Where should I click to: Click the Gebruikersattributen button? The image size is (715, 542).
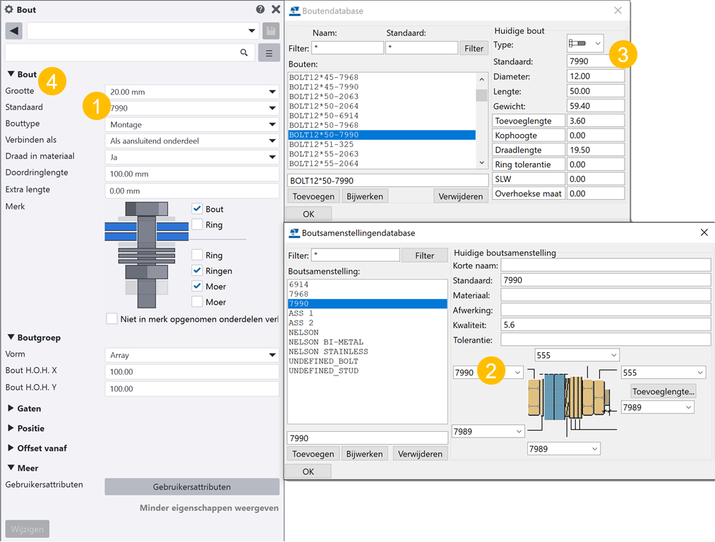192,487
